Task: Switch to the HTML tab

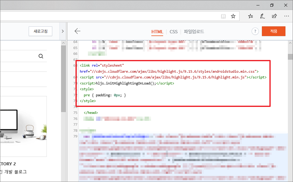Action: (x=157, y=32)
